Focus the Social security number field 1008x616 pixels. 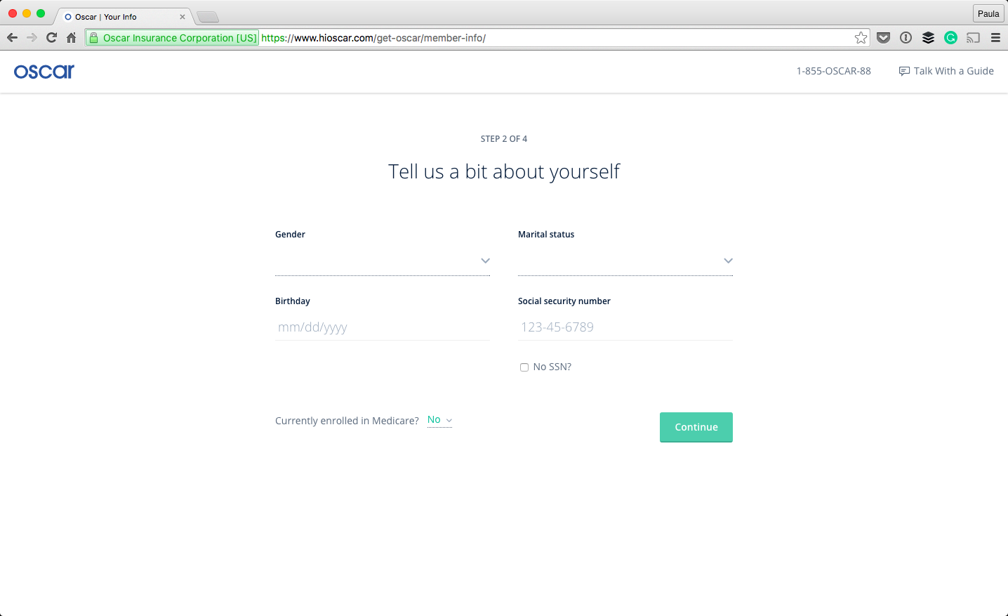625,327
